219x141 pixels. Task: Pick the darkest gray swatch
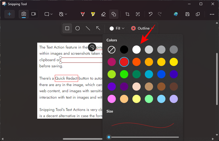(x=174, y=50)
